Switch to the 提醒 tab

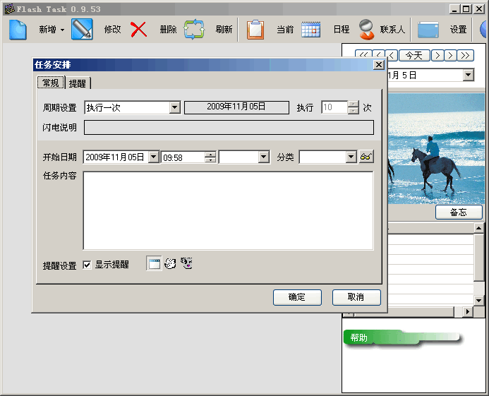point(78,83)
